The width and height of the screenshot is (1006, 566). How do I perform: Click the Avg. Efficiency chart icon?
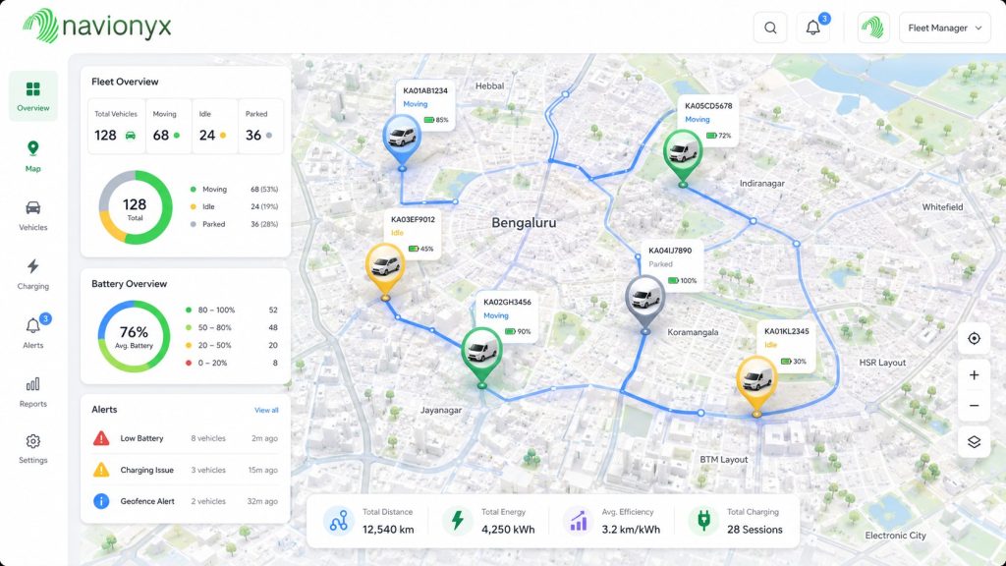coord(579,521)
